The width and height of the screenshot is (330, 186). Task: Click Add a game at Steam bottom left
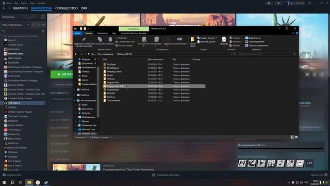[x=12, y=175]
